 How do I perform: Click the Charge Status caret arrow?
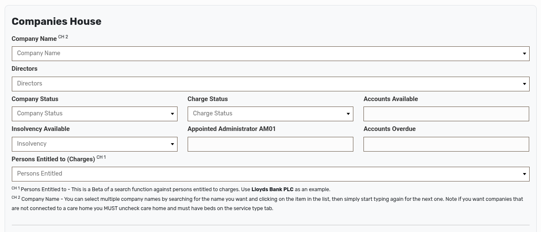pos(348,114)
